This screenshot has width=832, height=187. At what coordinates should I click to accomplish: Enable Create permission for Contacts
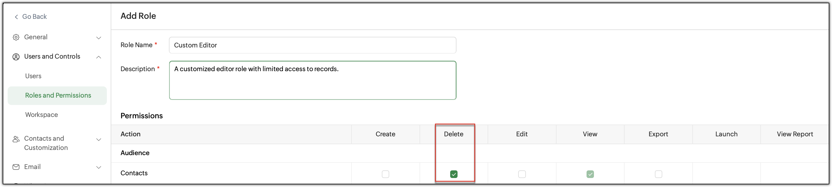[385, 174]
